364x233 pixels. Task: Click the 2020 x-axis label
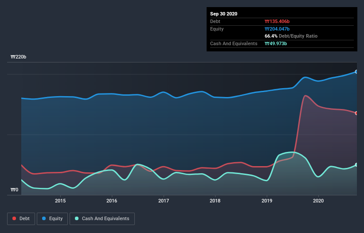point(318,201)
